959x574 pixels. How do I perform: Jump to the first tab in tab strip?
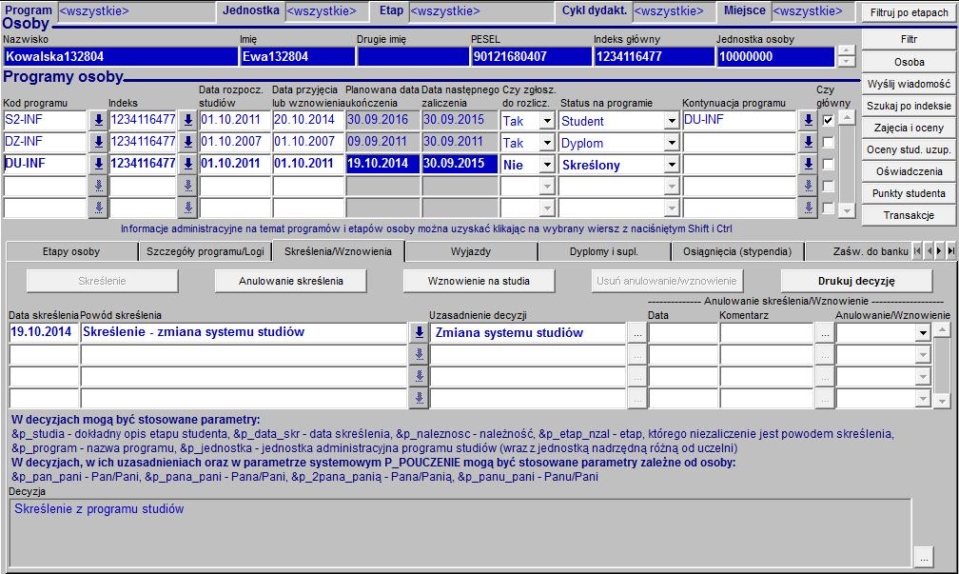pos(917,251)
